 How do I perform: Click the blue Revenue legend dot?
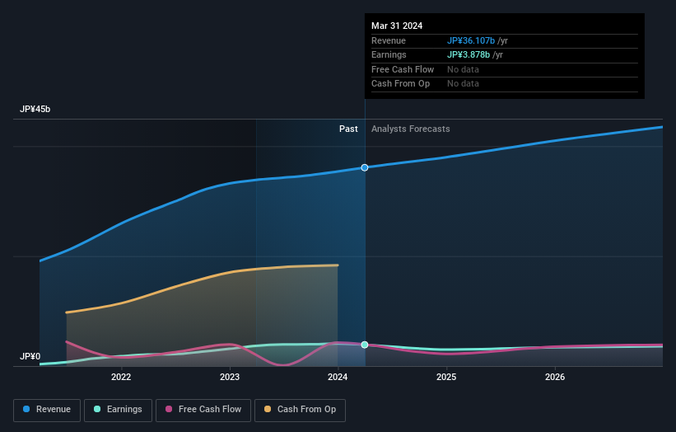(26, 409)
